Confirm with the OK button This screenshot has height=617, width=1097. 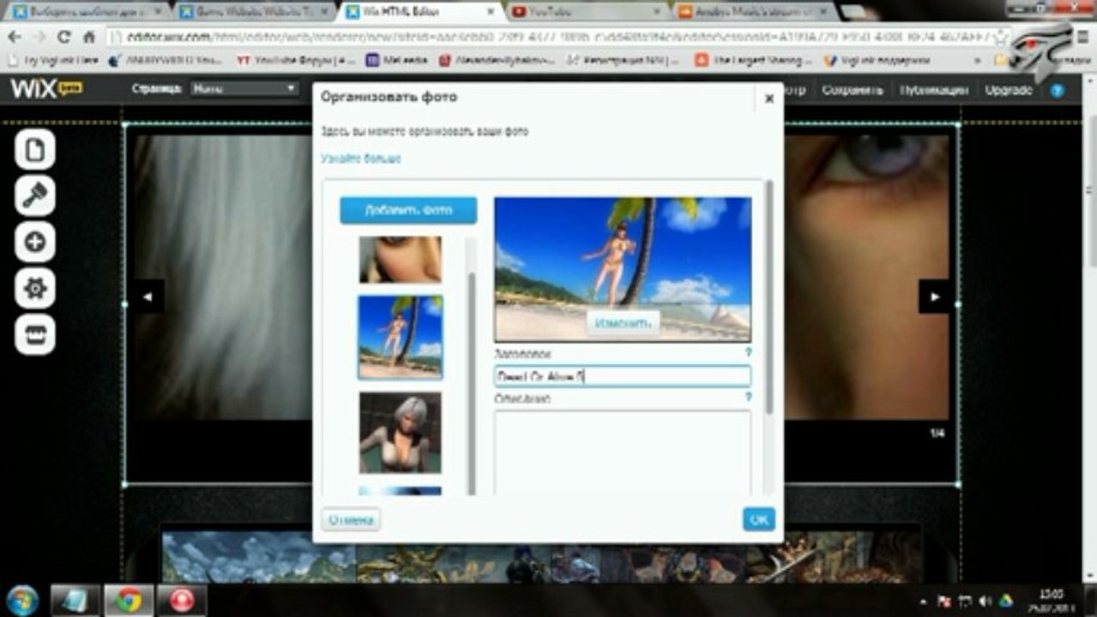point(759,518)
